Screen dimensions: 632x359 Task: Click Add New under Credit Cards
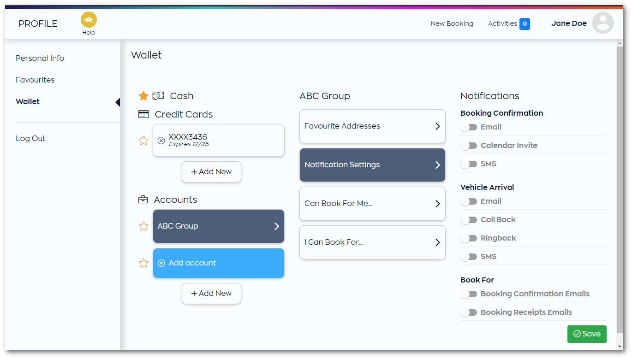(x=211, y=172)
